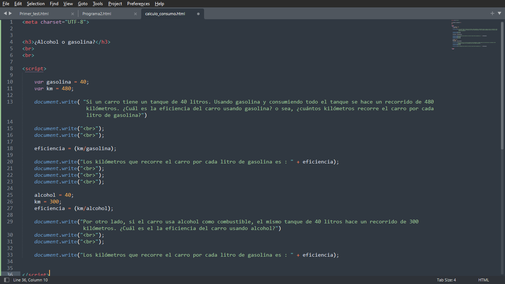This screenshot has width=505, height=284.
Task: Go to the previous tab with left arrow
Action: (5, 13)
